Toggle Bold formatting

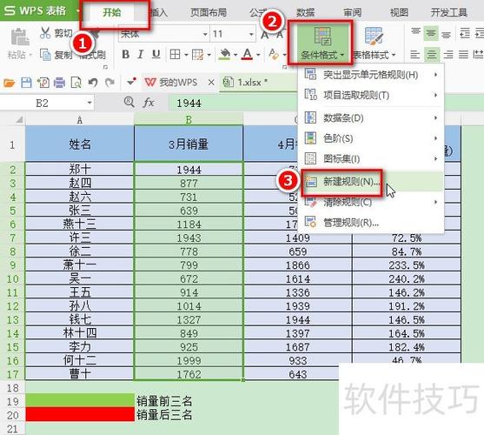coord(126,54)
